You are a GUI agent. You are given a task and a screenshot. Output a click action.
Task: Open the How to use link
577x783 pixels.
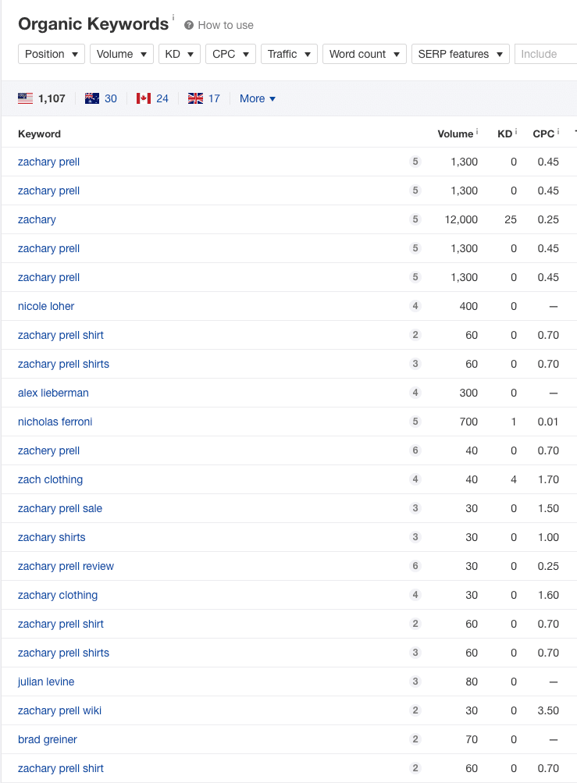pyautogui.click(x=226, y=25)
